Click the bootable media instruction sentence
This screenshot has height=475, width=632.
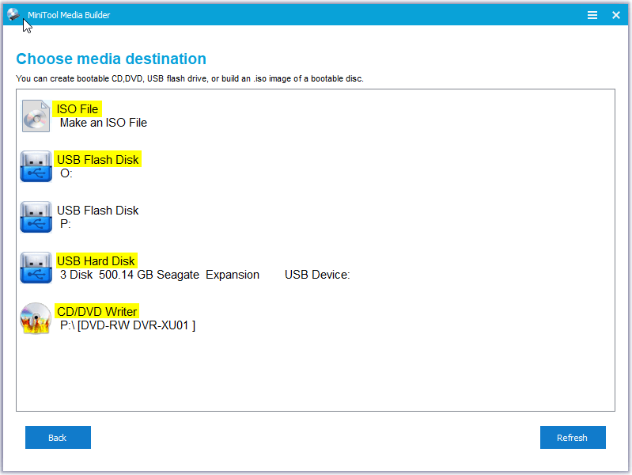tap(190, 78)
